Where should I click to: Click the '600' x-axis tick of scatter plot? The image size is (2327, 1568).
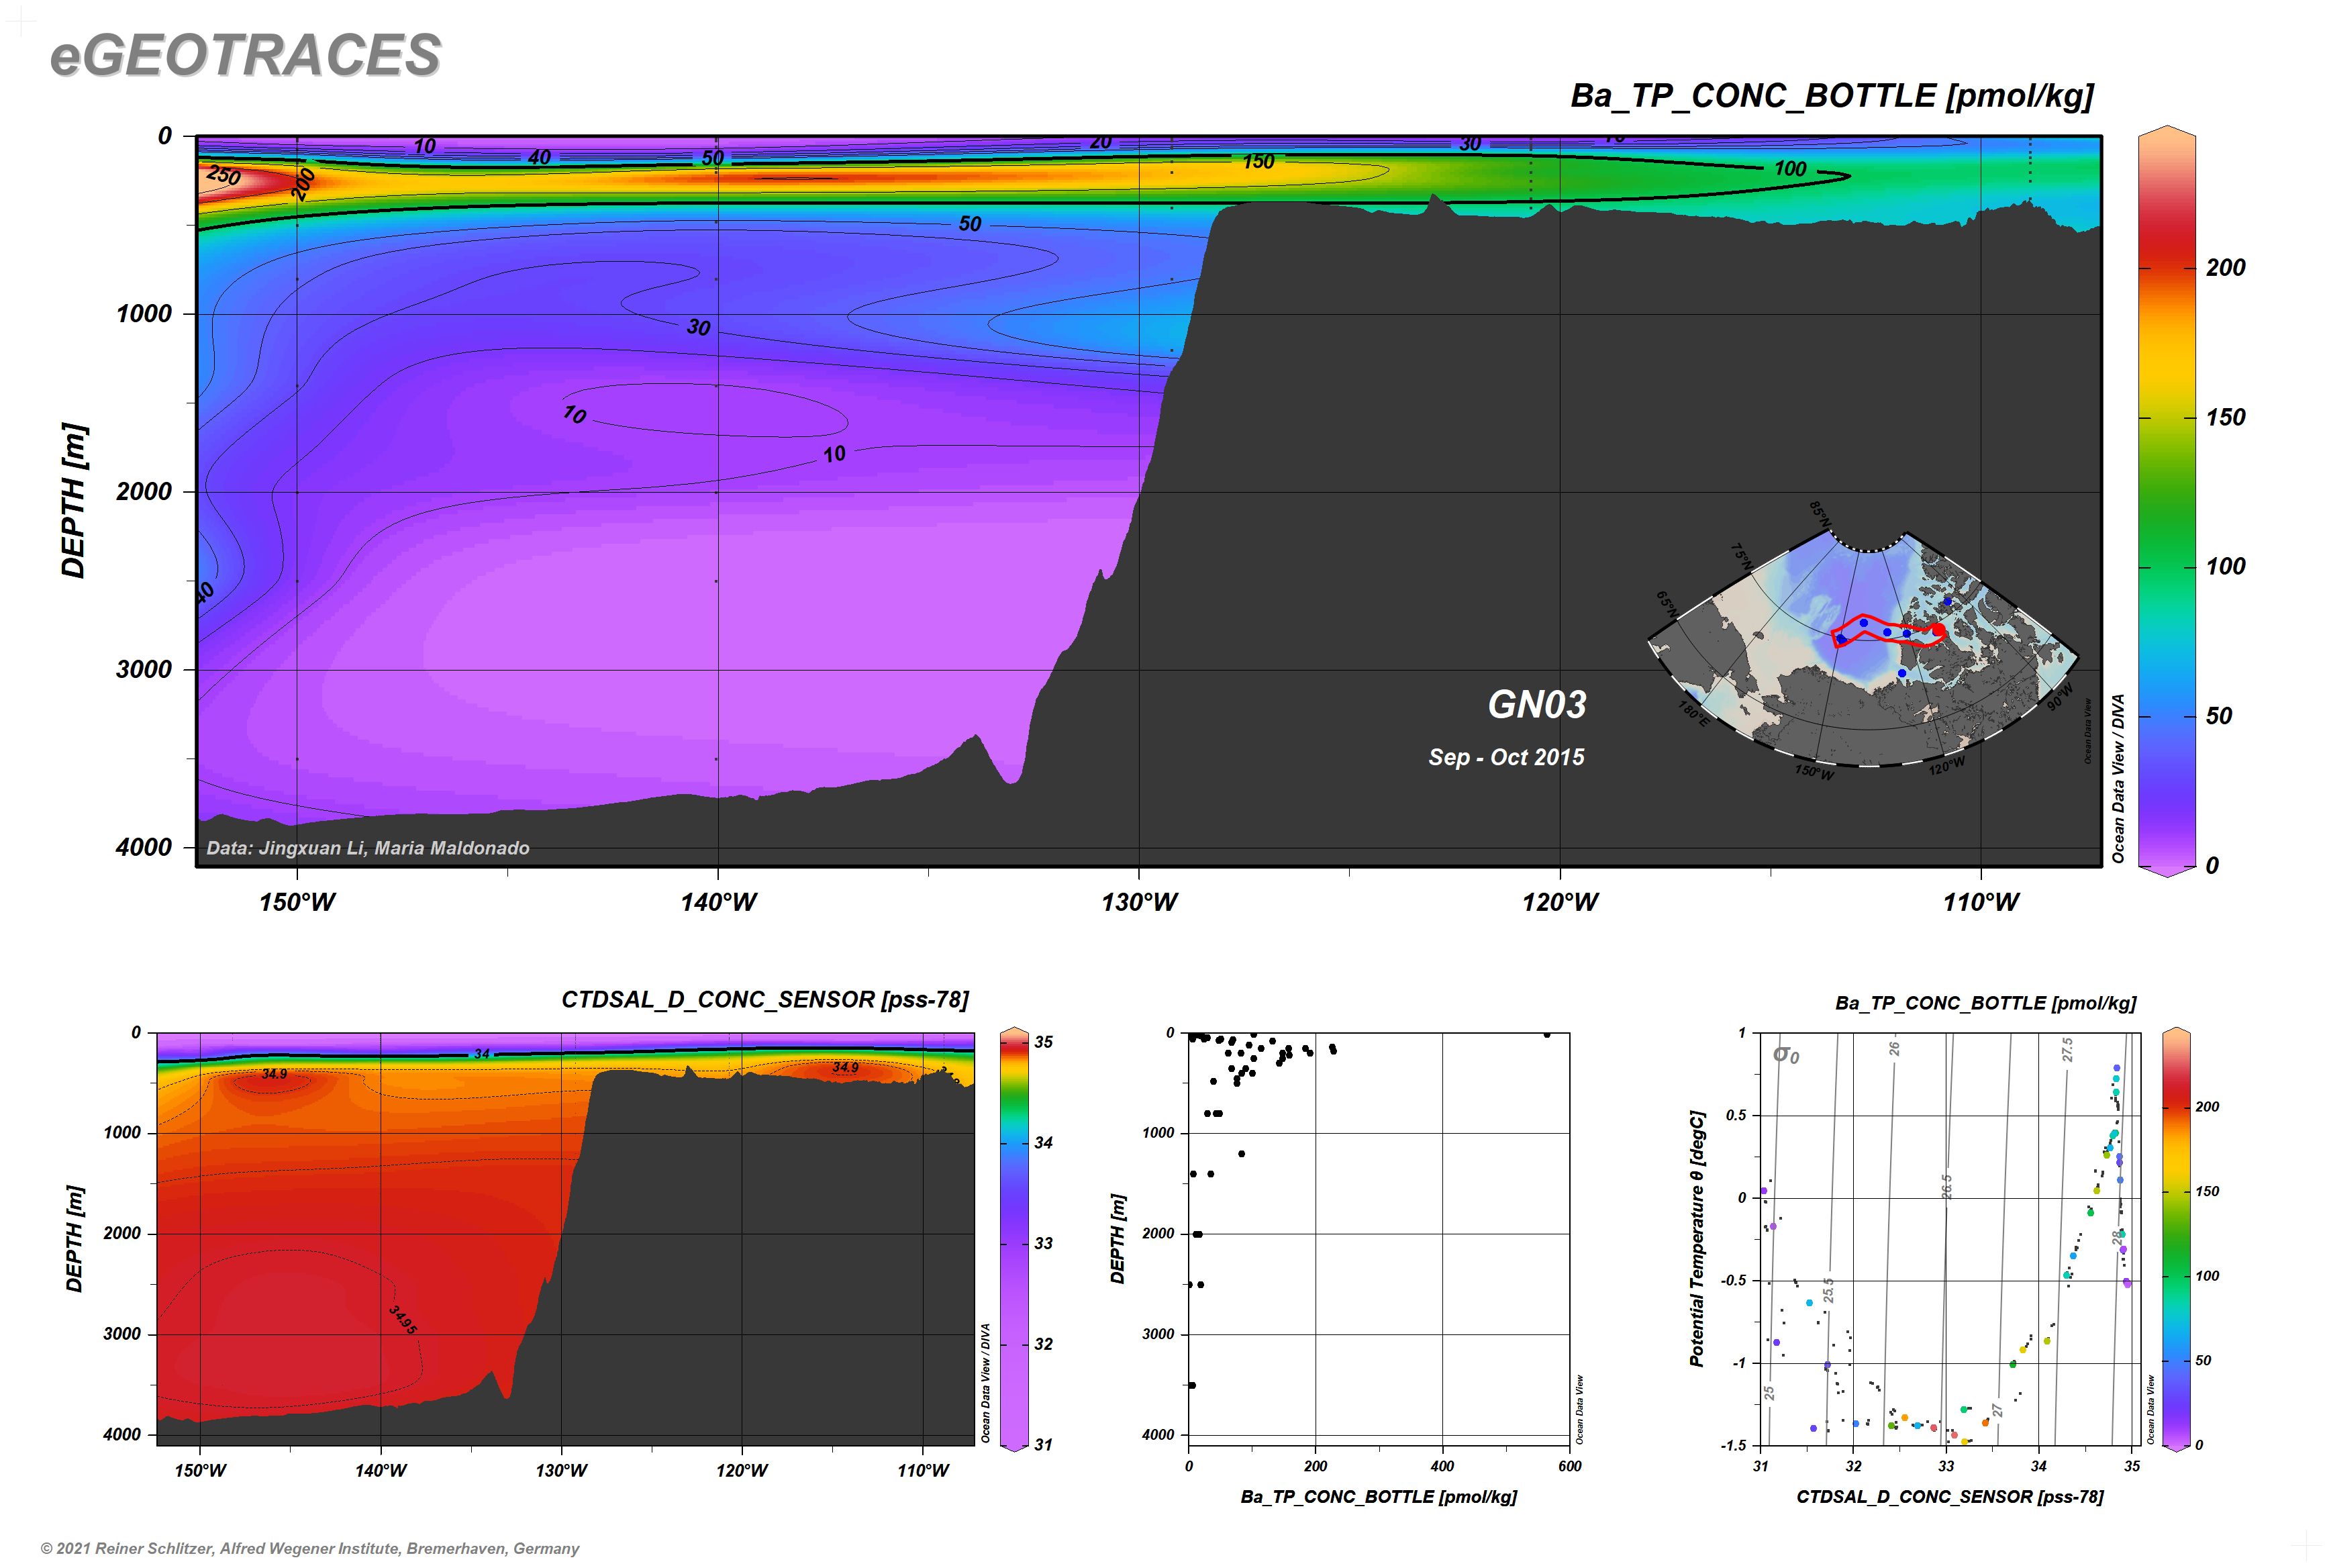coord(1569,1466)
